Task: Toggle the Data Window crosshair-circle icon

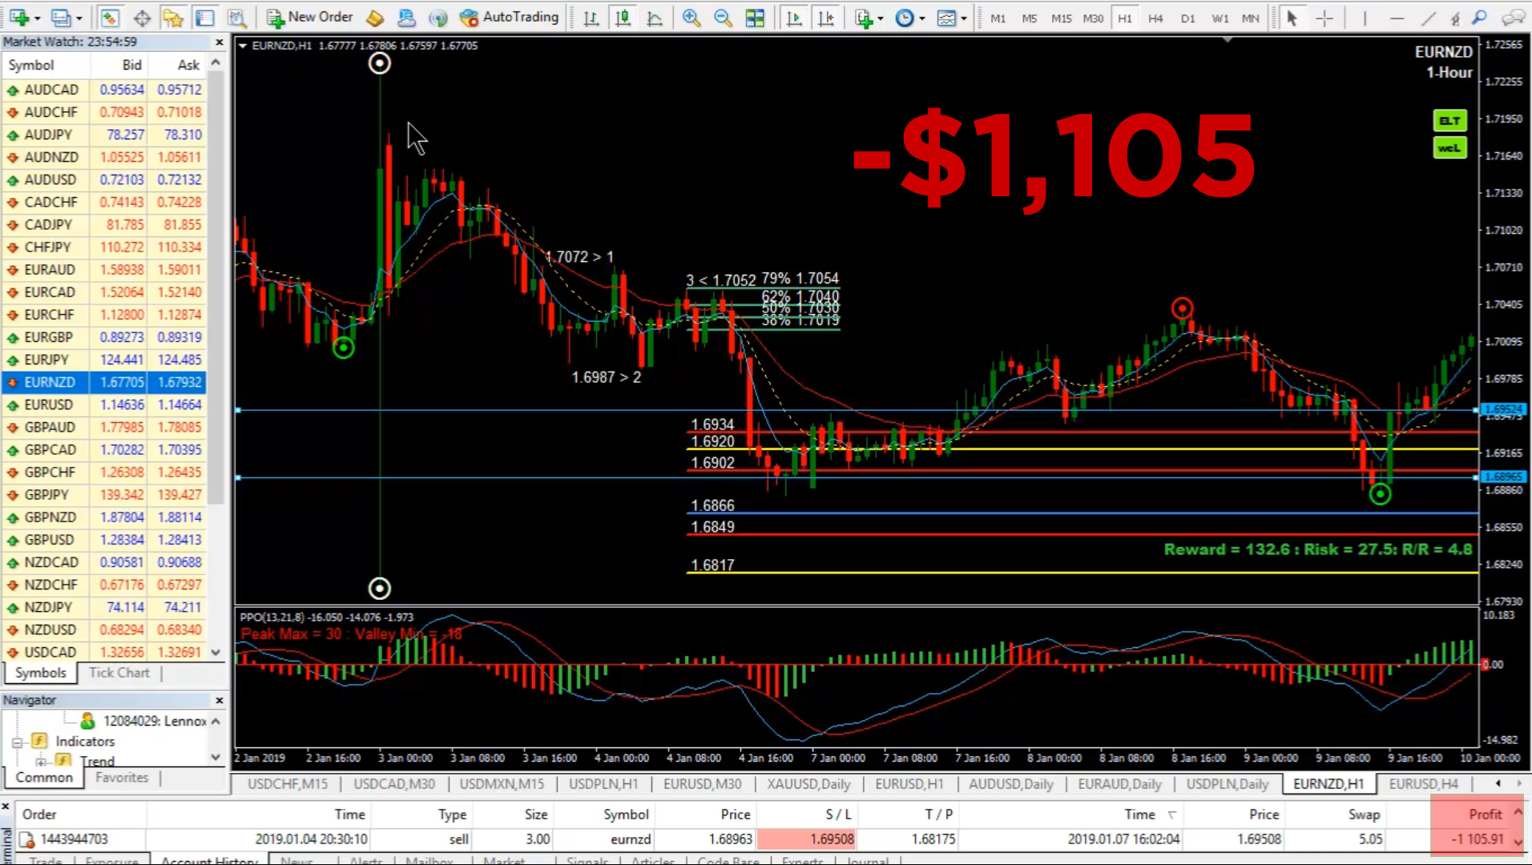Action: point(142,17)
